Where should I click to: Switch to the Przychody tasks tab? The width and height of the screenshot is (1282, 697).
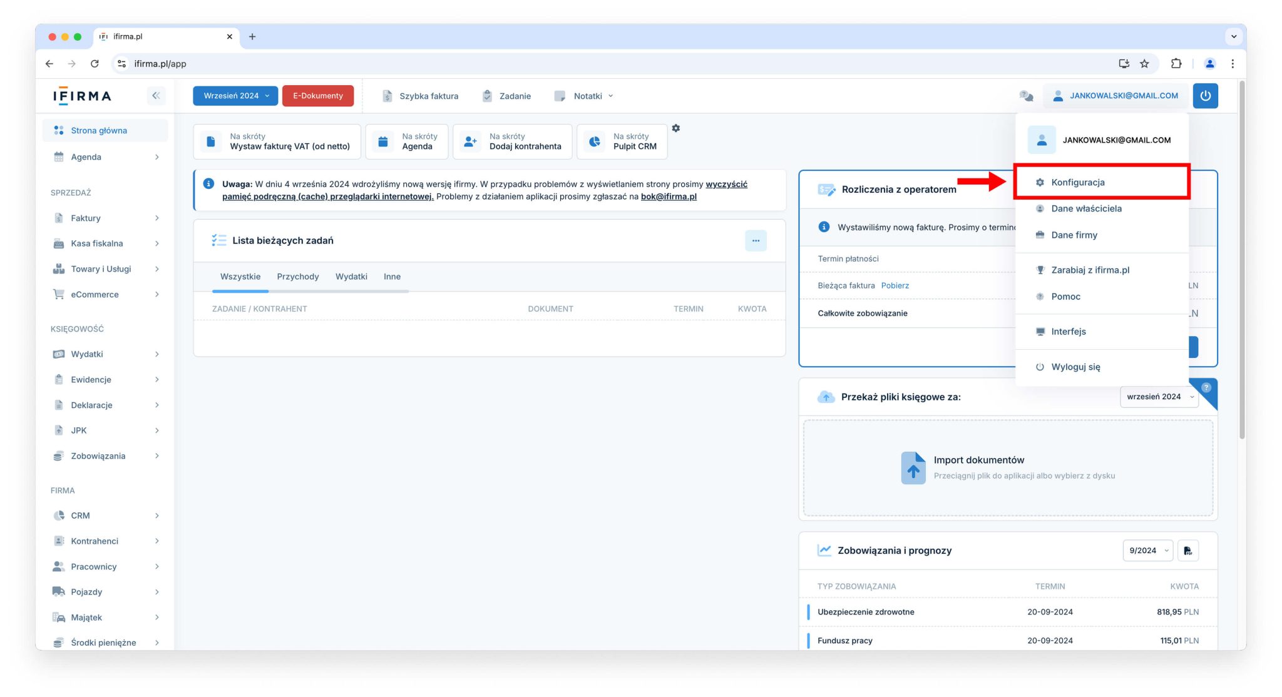298,277
